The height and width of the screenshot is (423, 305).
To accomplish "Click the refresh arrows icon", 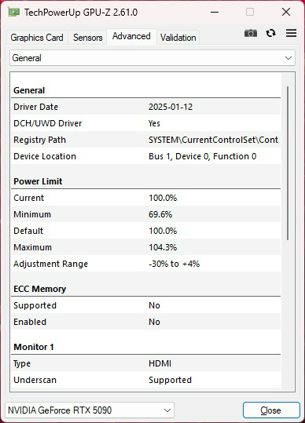I will (x=270, y=33).
